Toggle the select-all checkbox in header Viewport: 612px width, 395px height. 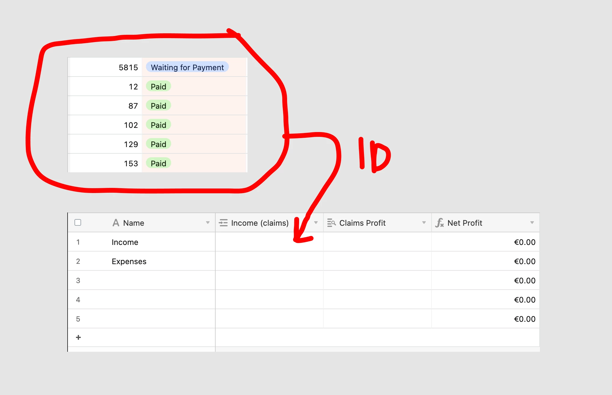[x=78, y=222]
